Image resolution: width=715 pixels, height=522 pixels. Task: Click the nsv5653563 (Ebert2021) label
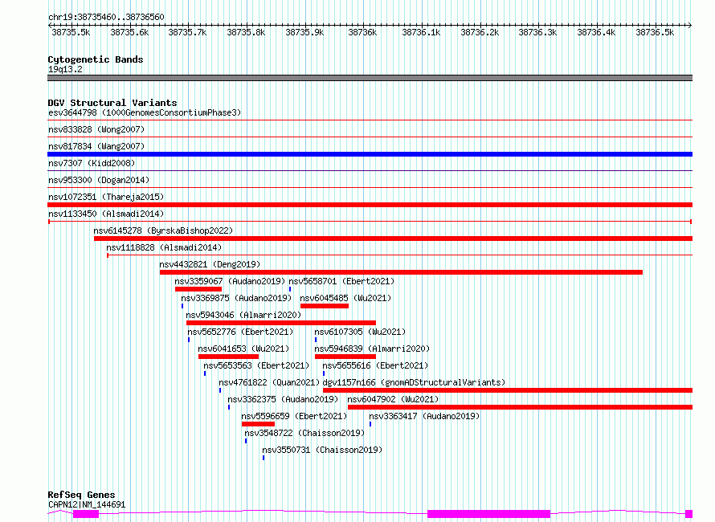tap(256, 365)
